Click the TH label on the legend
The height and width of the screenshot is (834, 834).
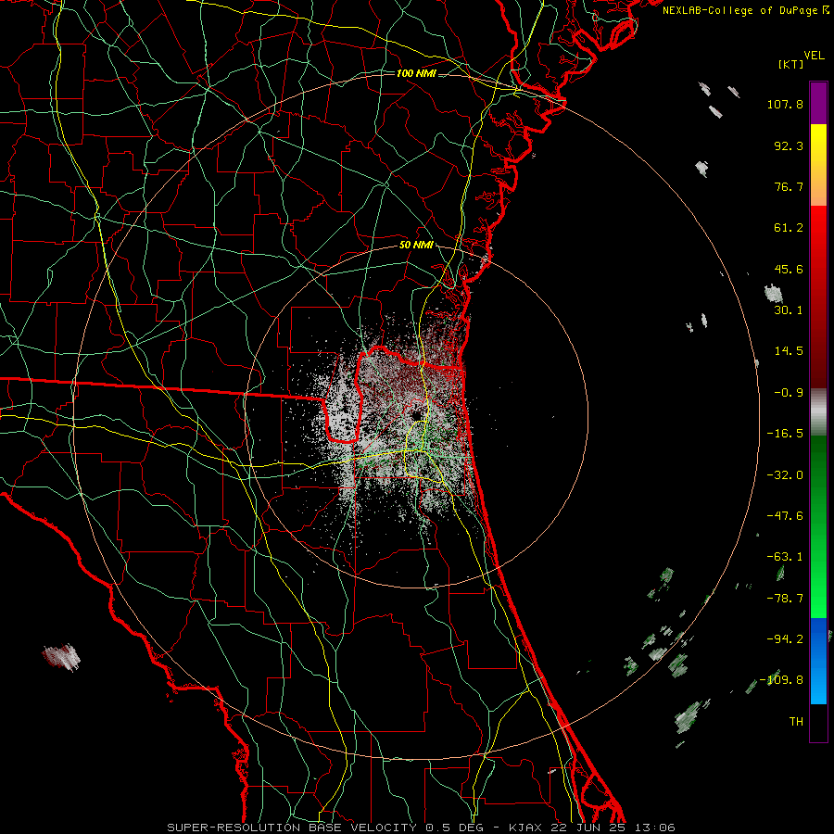796,722
